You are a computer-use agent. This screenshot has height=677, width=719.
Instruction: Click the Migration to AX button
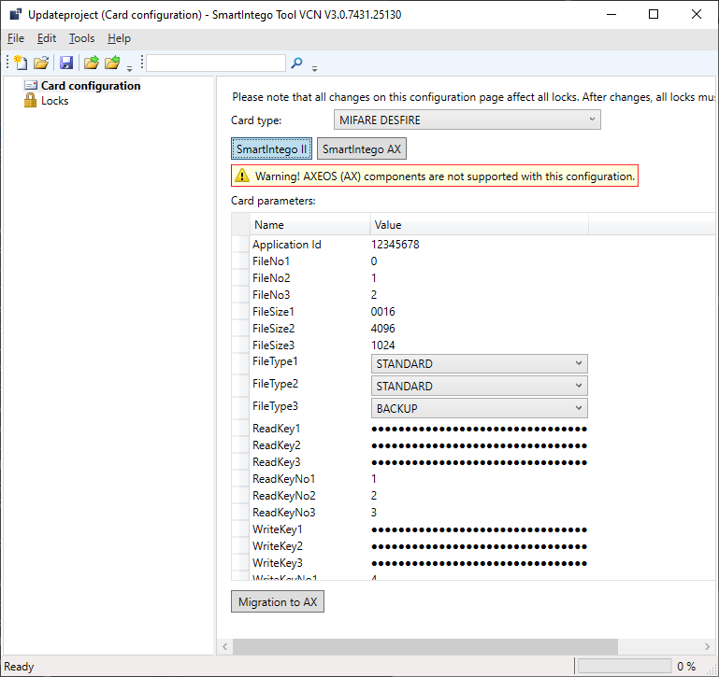[278, 602]
